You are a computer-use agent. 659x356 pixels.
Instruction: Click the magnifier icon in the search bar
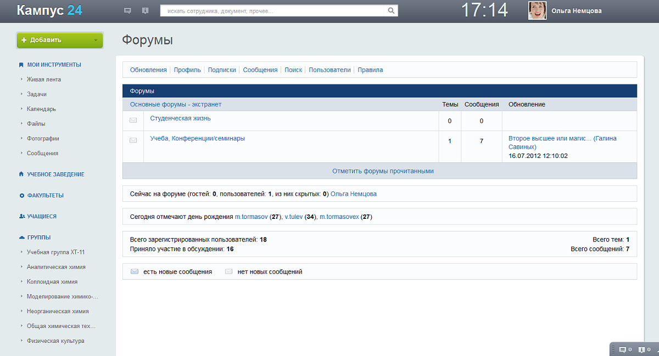point(390,10)
